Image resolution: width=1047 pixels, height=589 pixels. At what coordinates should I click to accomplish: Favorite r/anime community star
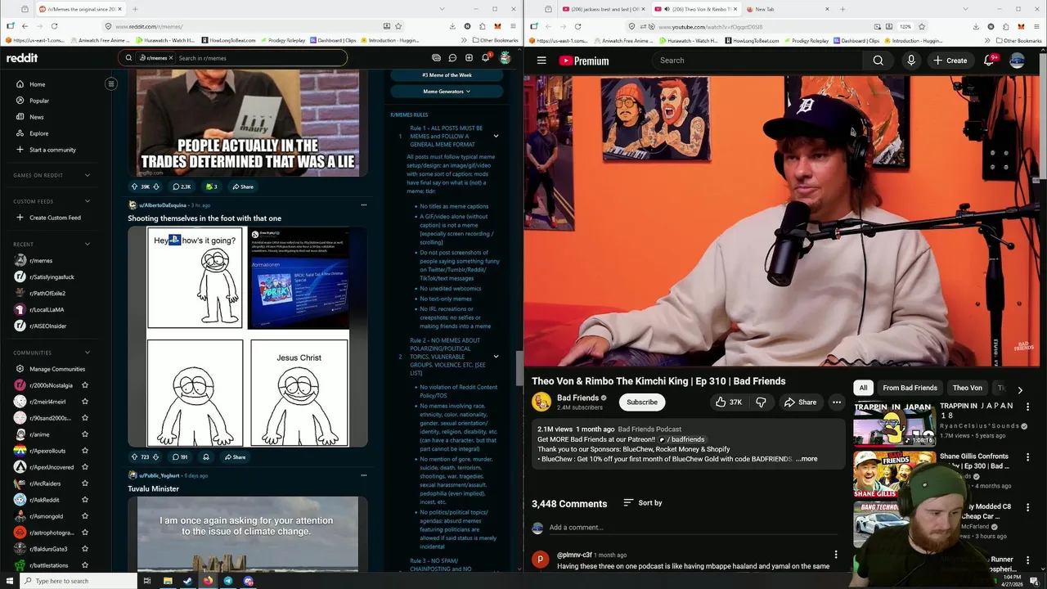click(85, 434)
